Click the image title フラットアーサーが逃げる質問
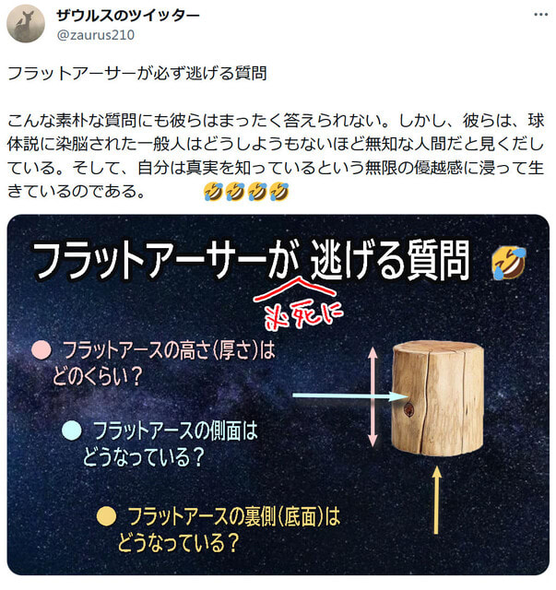Screen dimensions: 556x590 point(252,260)
